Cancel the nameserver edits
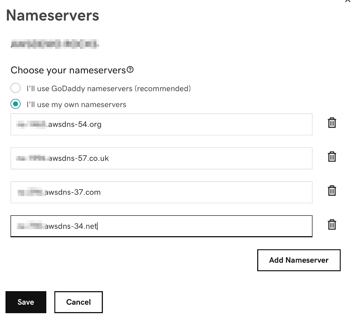The width and height of the screenshot is (359, 326). [78, 302]
